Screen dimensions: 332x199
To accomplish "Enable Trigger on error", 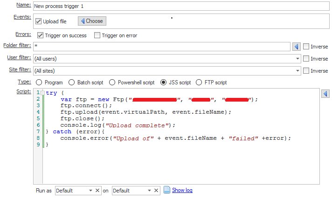I will (97, 35).
